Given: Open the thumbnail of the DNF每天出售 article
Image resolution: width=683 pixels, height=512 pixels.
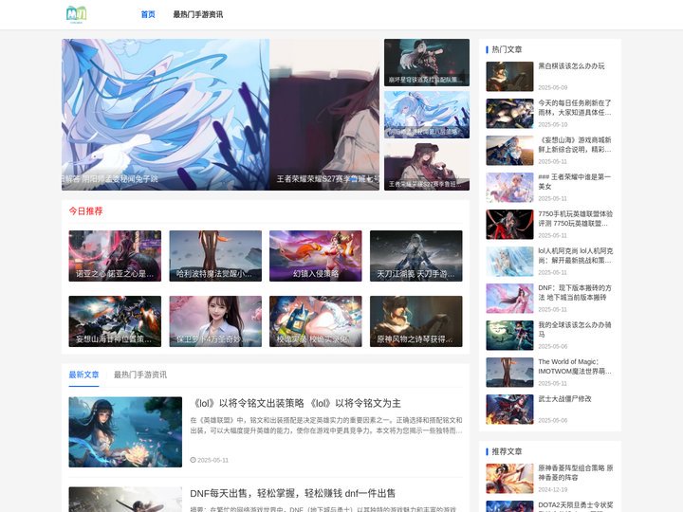Looking at the screenshot, I should tap(125, 500).
